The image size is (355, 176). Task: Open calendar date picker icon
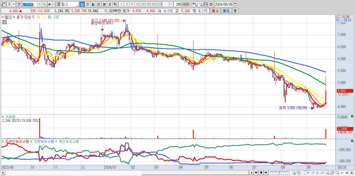pyautogui.click(x=235, y=4)
